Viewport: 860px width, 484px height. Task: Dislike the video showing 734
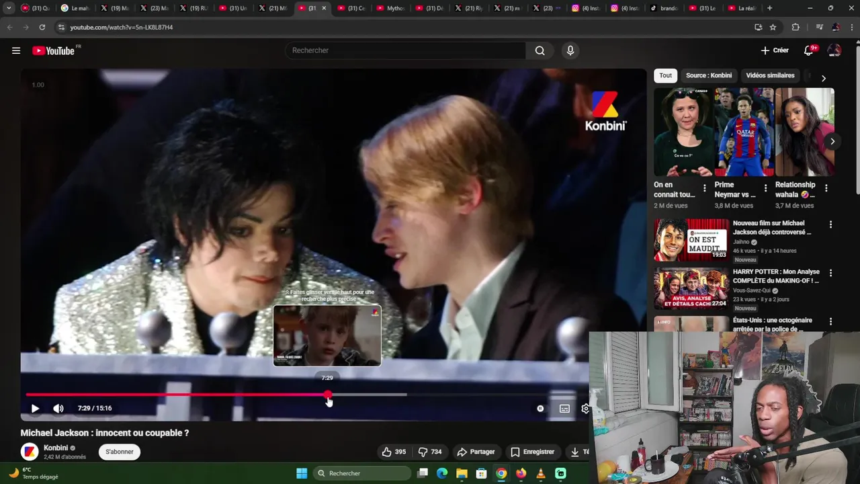(x=430, y=452)
